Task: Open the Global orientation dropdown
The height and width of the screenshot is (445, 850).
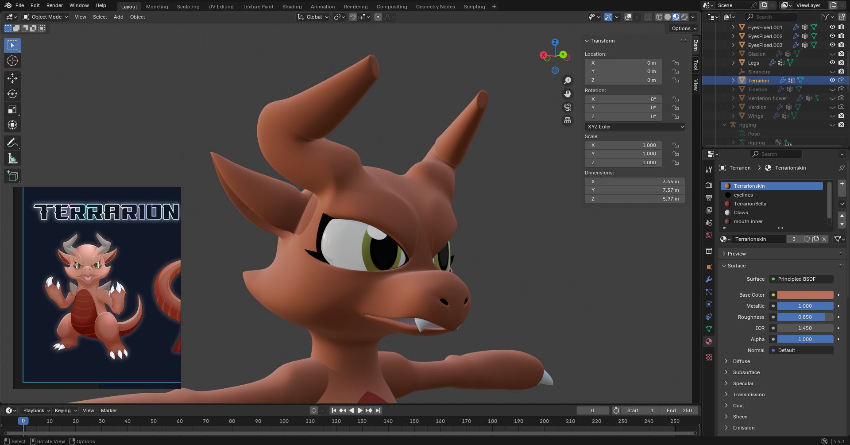Action: [x=313, y=17]
